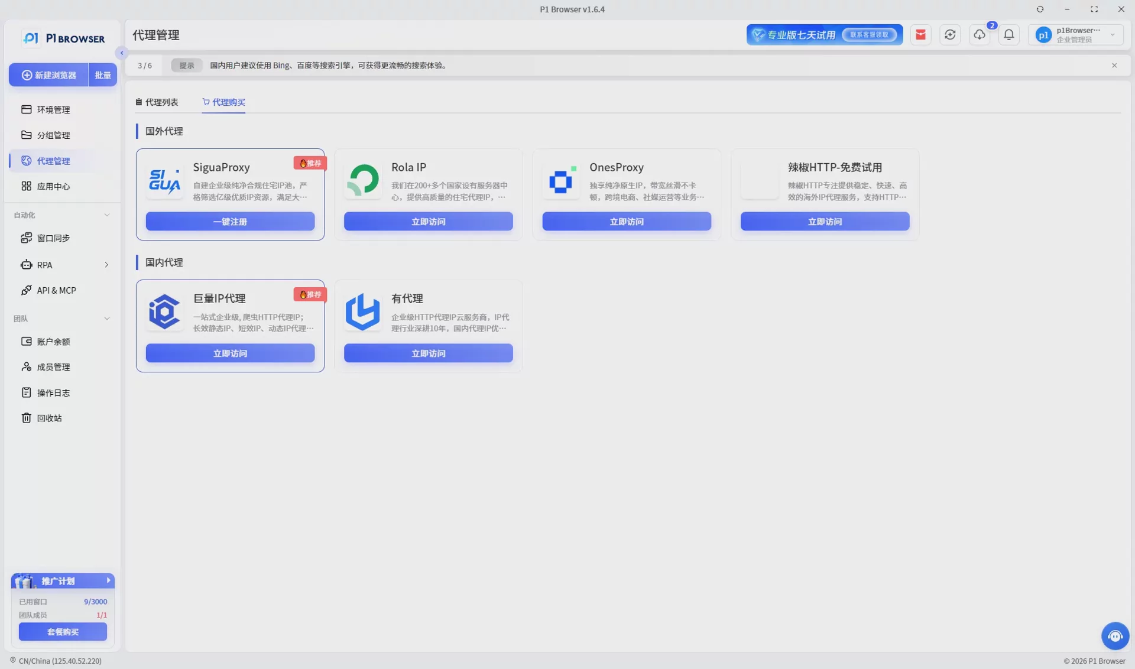1135x669 pixels.
Task: Click 立即访问 on the 辣椒HTTP card
Action: 825,222
